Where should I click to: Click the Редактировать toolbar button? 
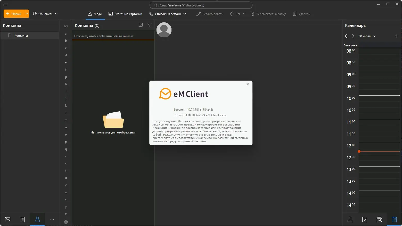pos(210,14)
